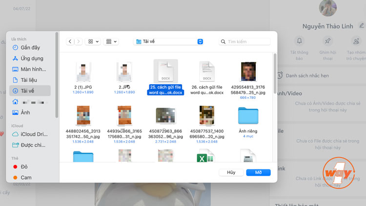366x206 pixels.
Task: Select the Excel file icon in bottom row
Action: 205,157
